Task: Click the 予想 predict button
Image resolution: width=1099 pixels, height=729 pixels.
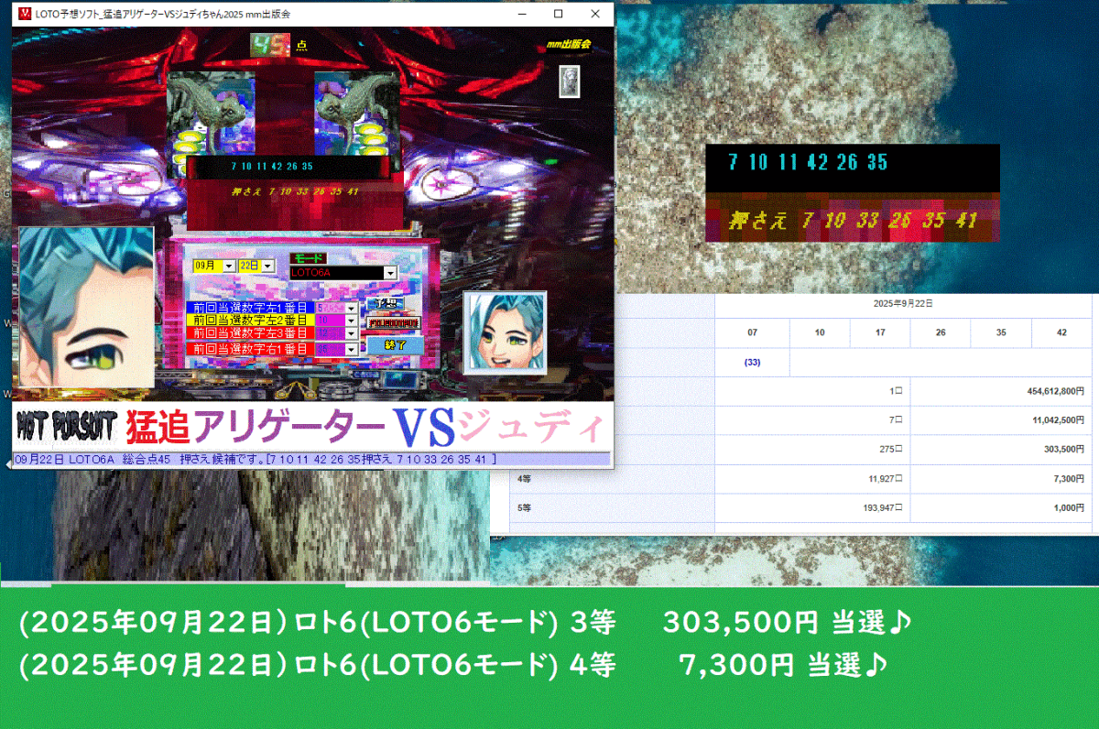Action: click(x=384, y=304)
